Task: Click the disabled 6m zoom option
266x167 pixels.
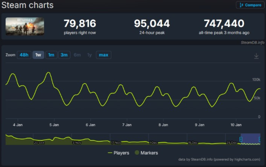Action: (x=77, y=55)
